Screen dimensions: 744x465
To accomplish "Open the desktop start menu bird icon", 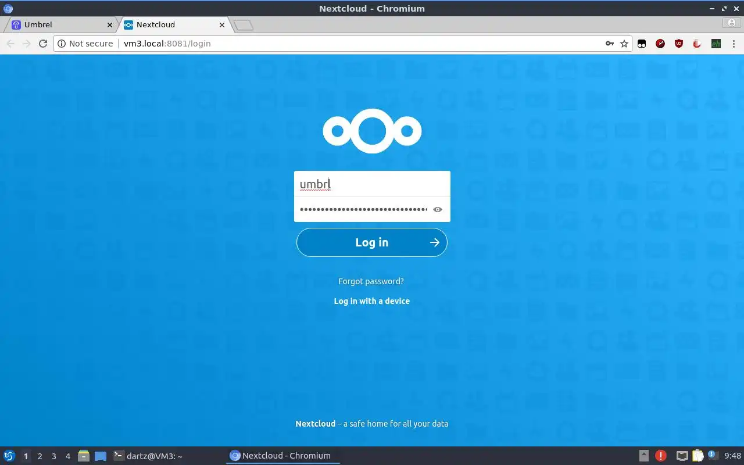I will pos(9,456).
